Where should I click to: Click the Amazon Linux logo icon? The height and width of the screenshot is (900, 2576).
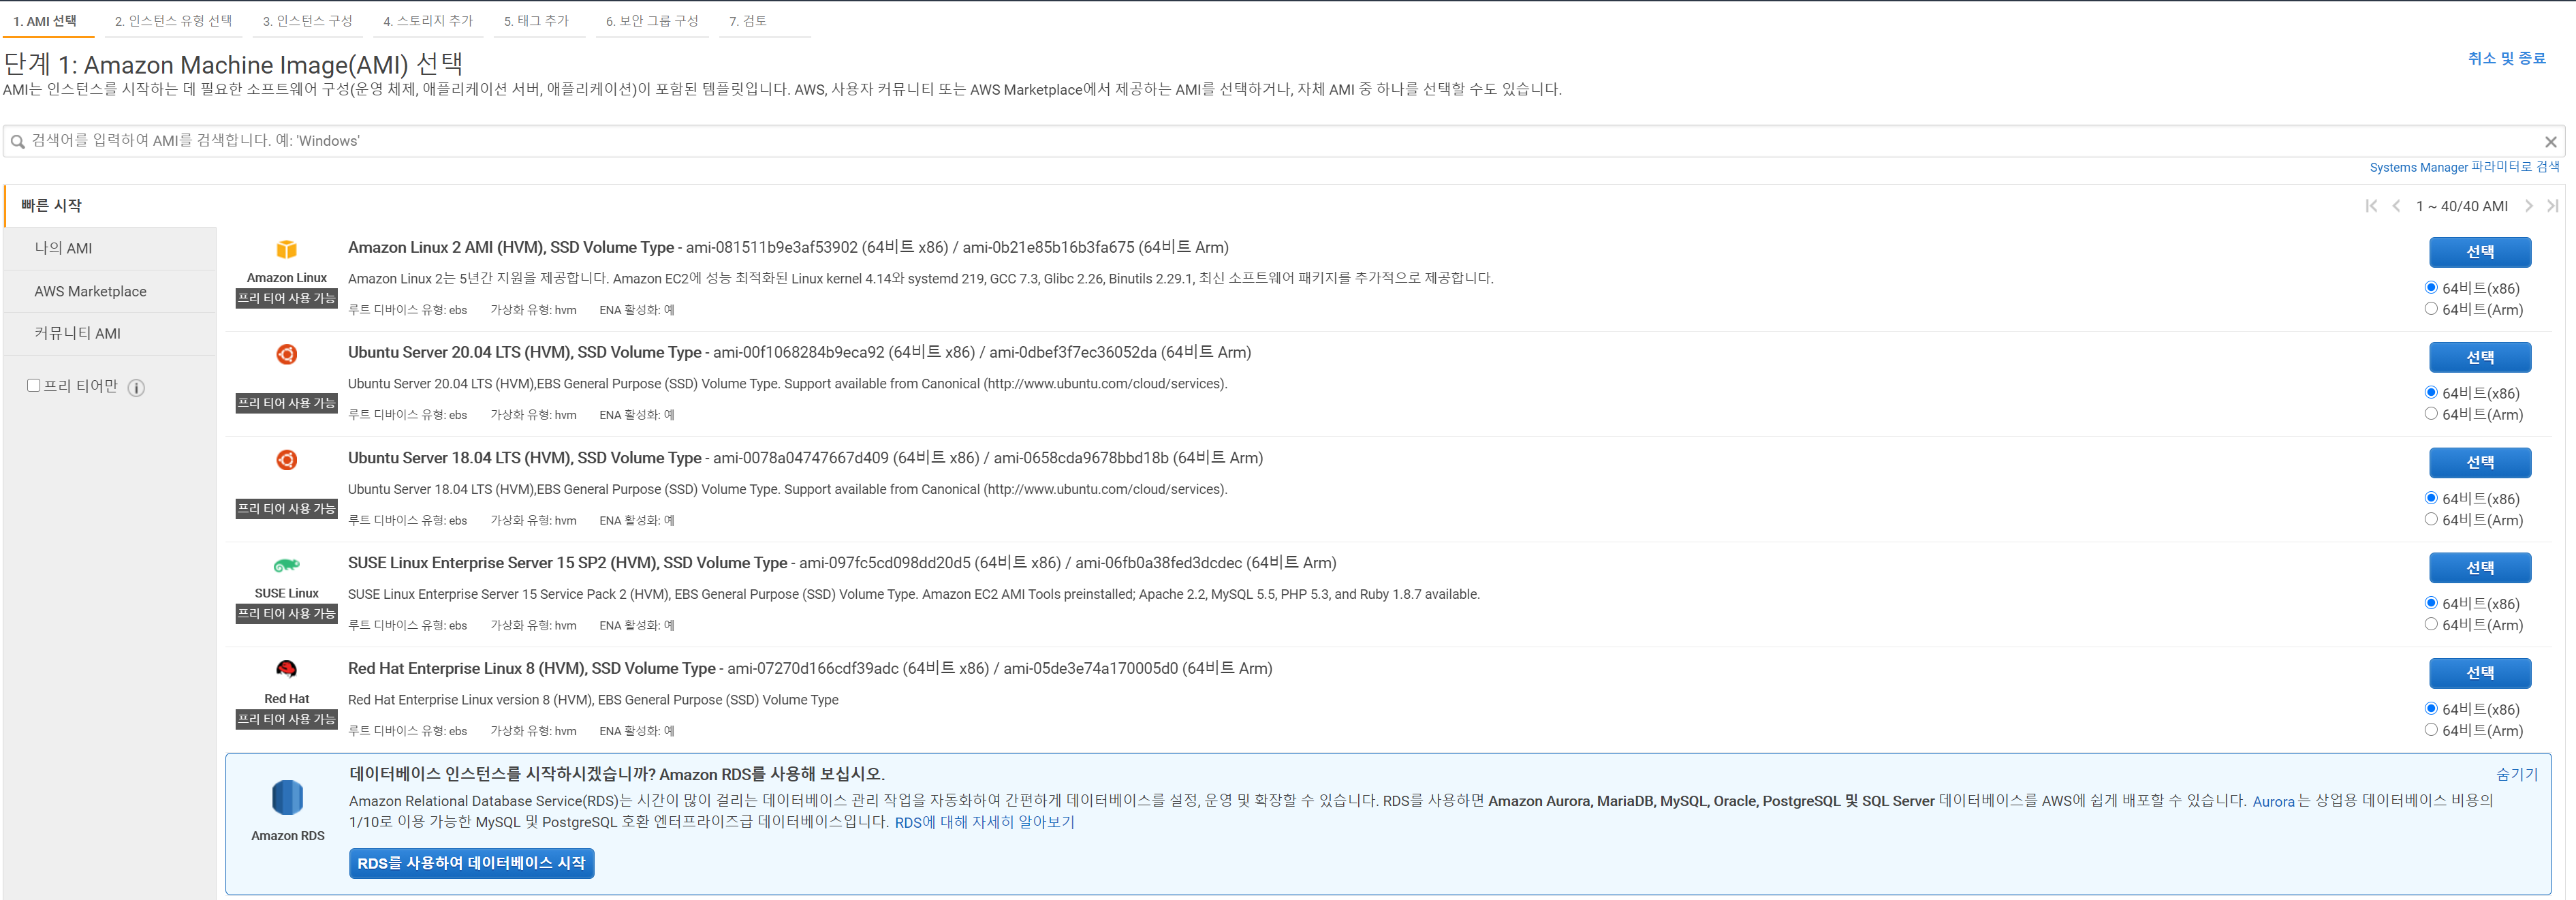[286, 249]
